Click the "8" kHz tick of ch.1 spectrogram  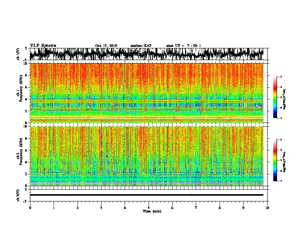(26, 75)
